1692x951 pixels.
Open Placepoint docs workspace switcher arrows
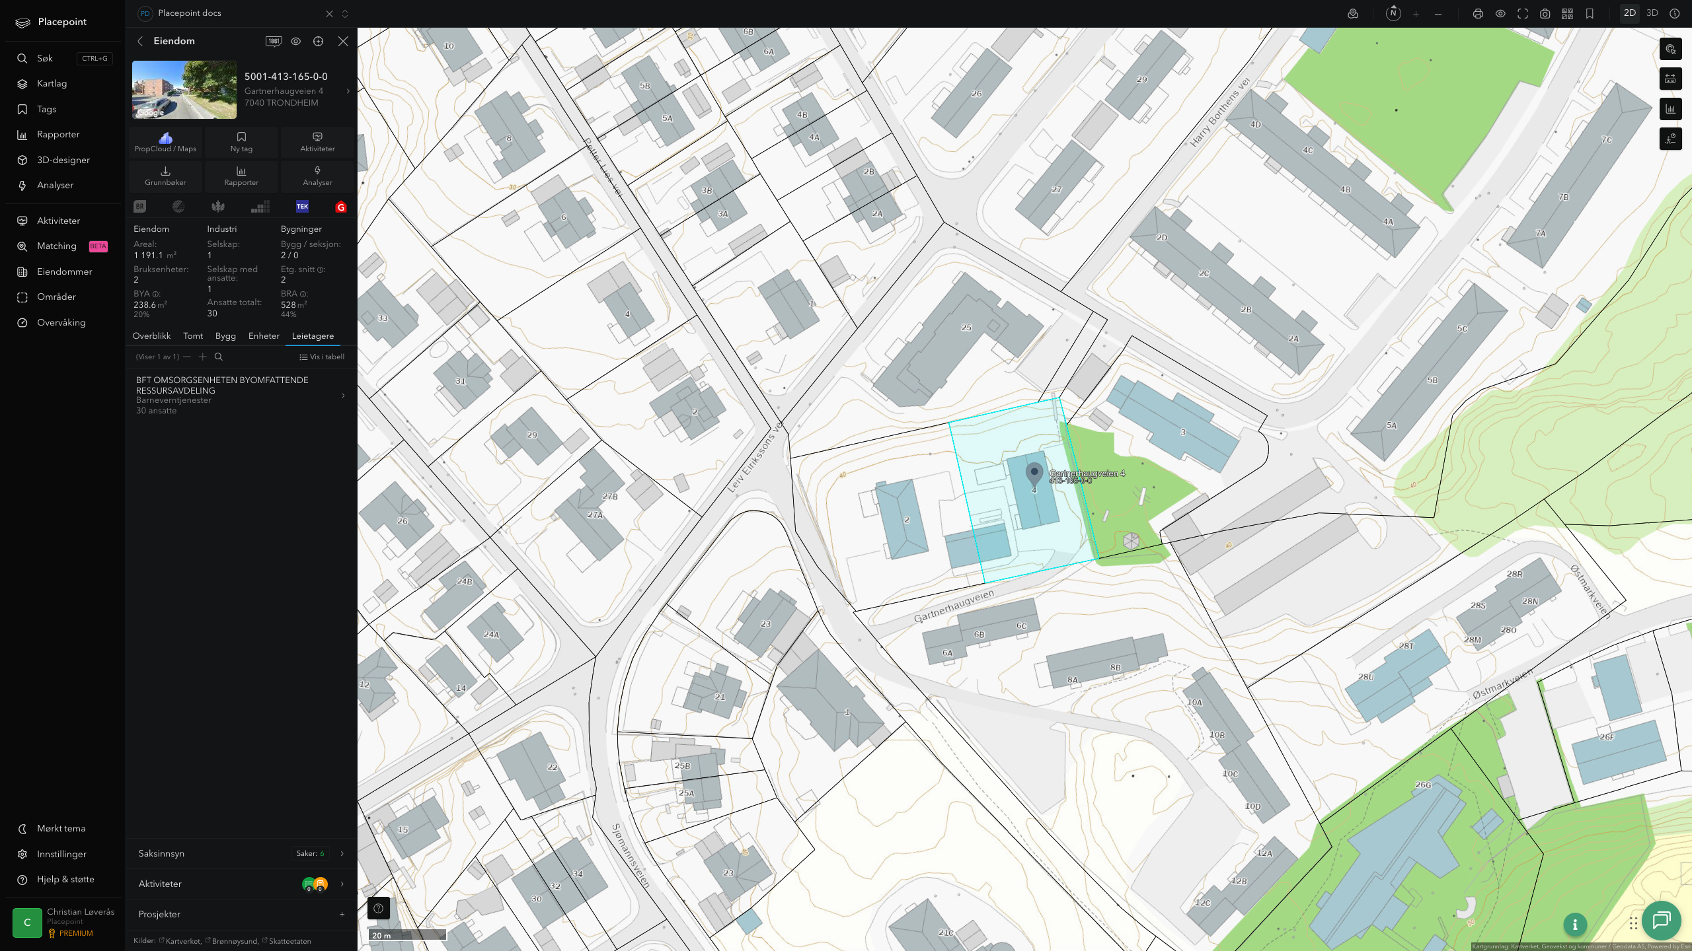(345, 13)
